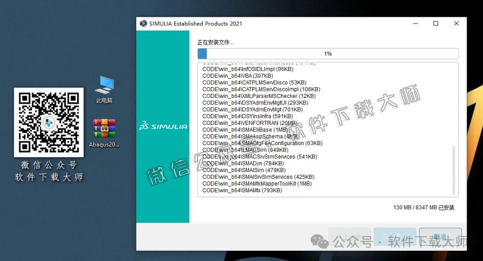Select the VENFORTRAN (20MB) line
This screenshot has width=483, height=261.
coord(250,123)
